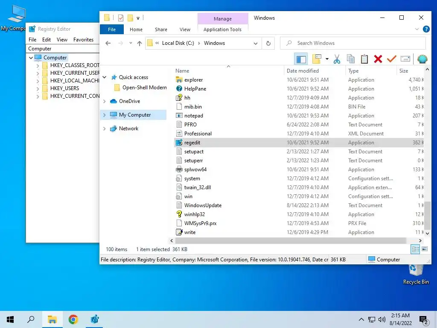Image resolution: width=437 pixels, height=328 pixels.
Task: Expand the My Computer node arrow
Action: (x=105, y=115)
